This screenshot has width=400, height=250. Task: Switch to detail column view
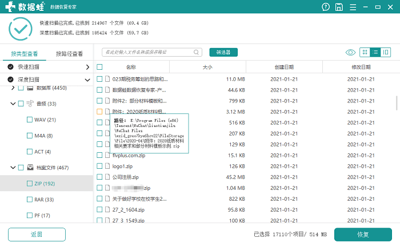(x=386, y=53)
